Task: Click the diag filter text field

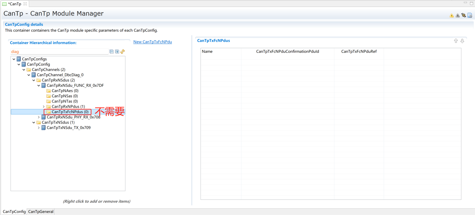Action: [x=59, y=52]
